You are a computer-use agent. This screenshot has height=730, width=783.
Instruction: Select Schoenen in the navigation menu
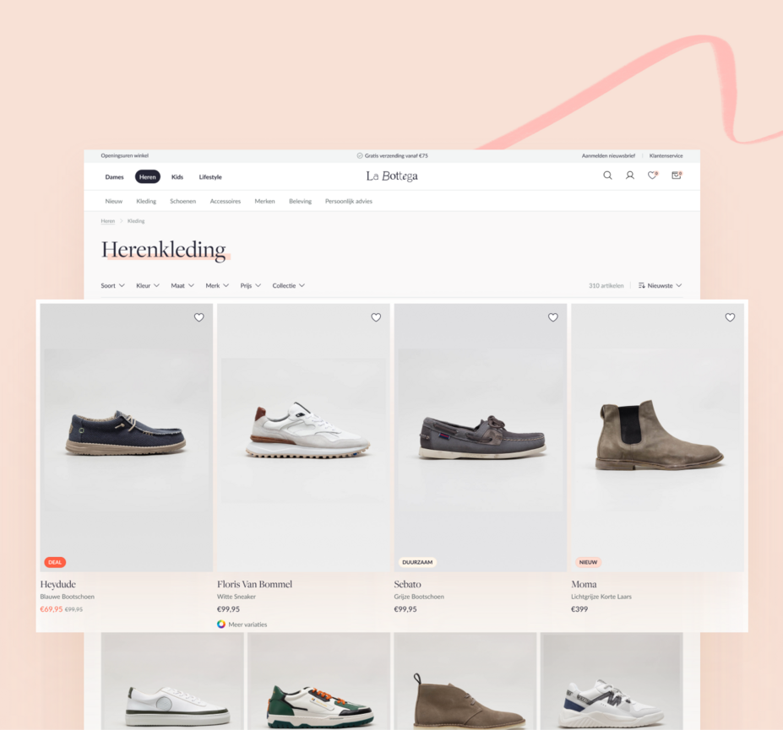tap(182, 202)
